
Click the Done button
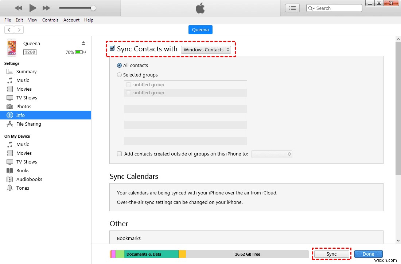pyautogui.click(x=368, y=254)
